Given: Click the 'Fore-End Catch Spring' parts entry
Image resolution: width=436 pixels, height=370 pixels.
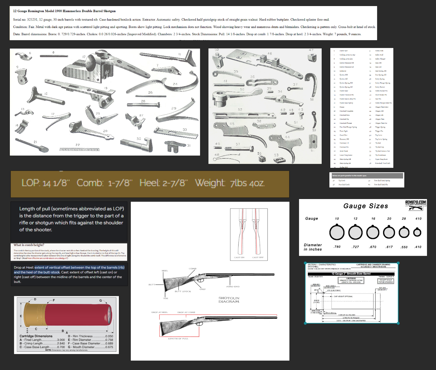Looking at the screenshot, I should [382, 181].
